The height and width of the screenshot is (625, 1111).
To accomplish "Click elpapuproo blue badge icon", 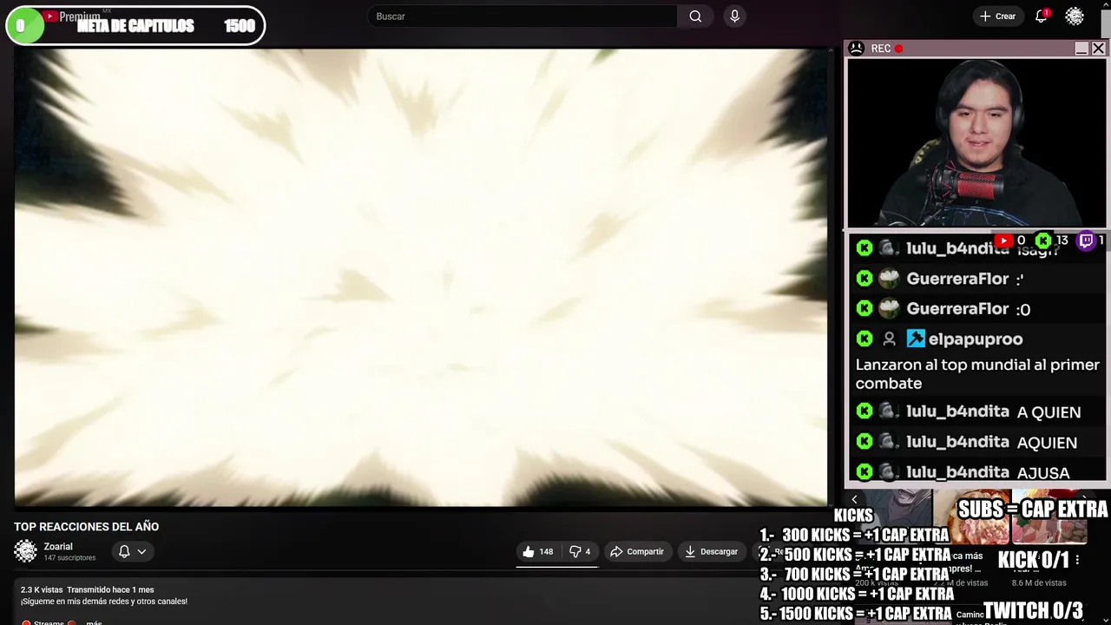I will 916,339.
